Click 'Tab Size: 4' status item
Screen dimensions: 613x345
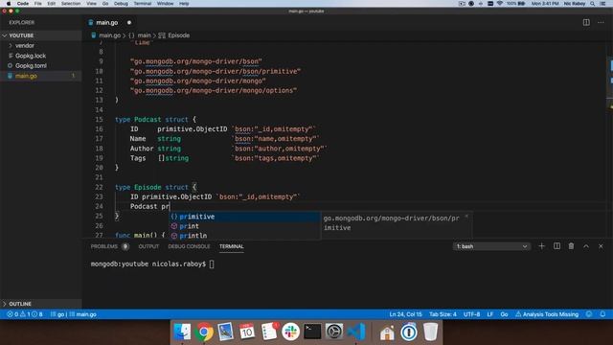point(443,314)
